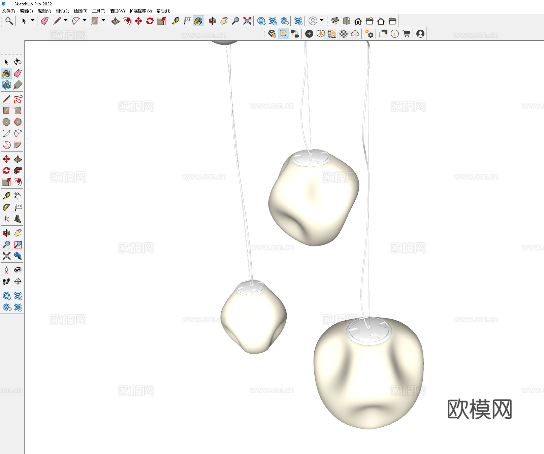Click the SketchUp sign-in user outline button
The width and height of the screenshot is (544, 454).
(x=313, y=21)
